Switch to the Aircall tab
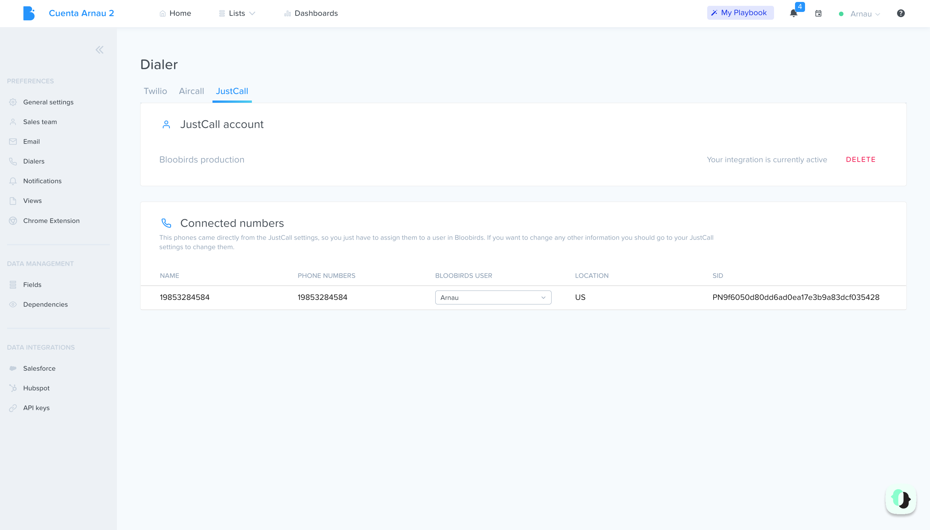Screen dimensions: 930x530 191,91
